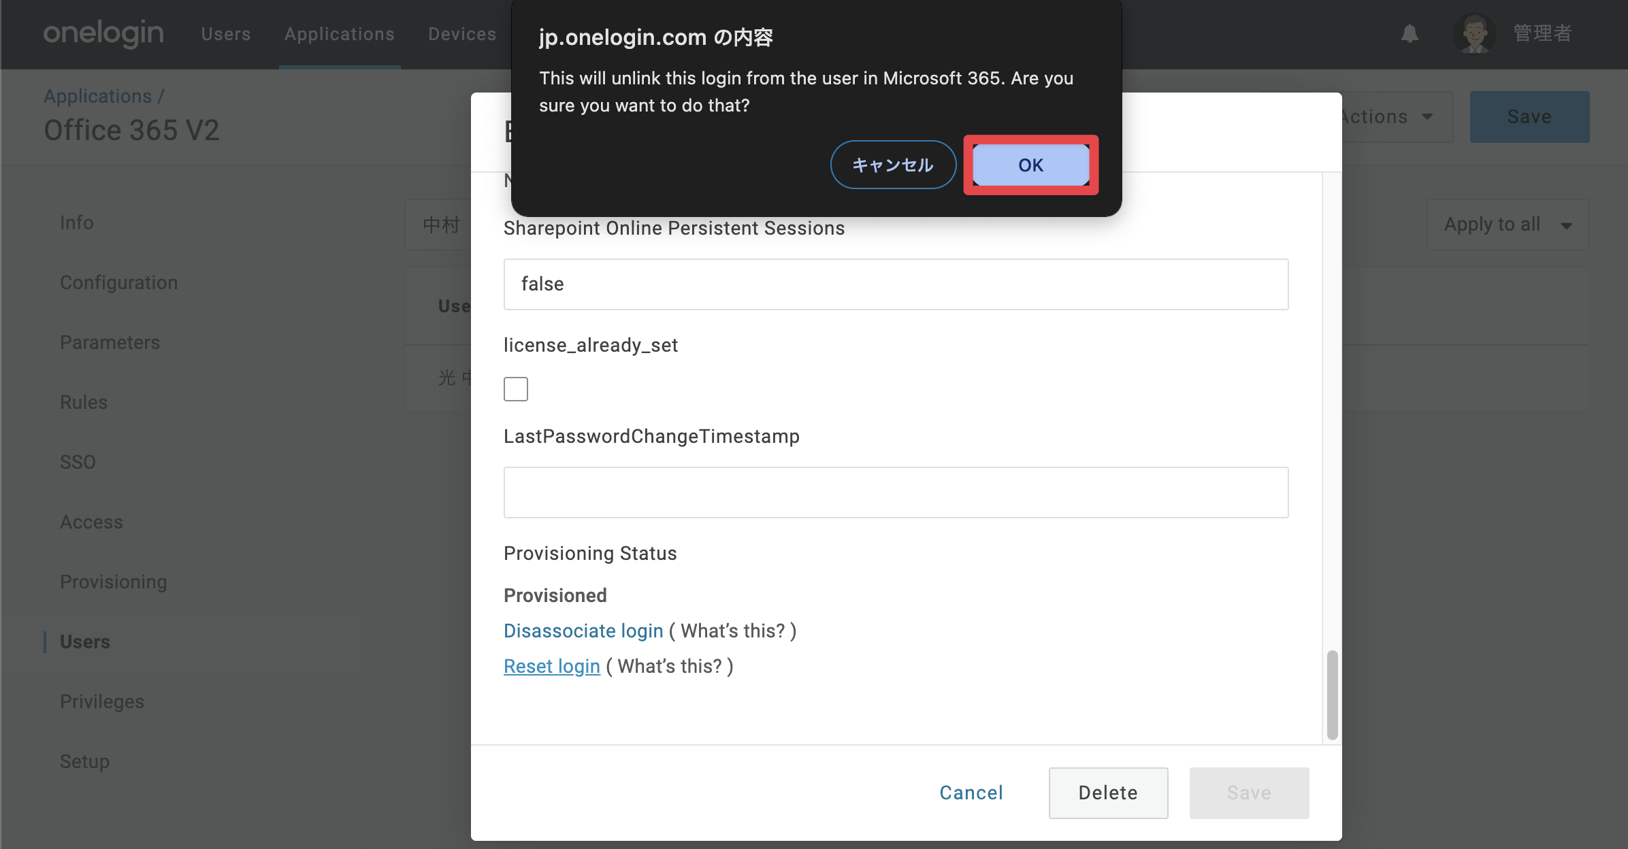Open the SSO sidebar tab

pyautogui.click(x=78, y=463)
